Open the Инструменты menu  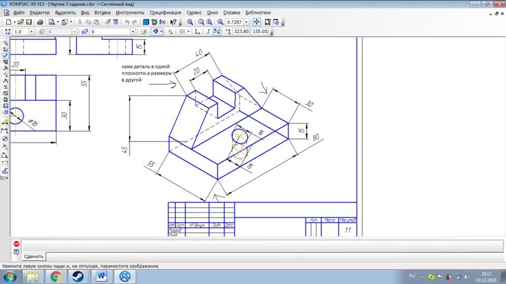coord(130,13)
